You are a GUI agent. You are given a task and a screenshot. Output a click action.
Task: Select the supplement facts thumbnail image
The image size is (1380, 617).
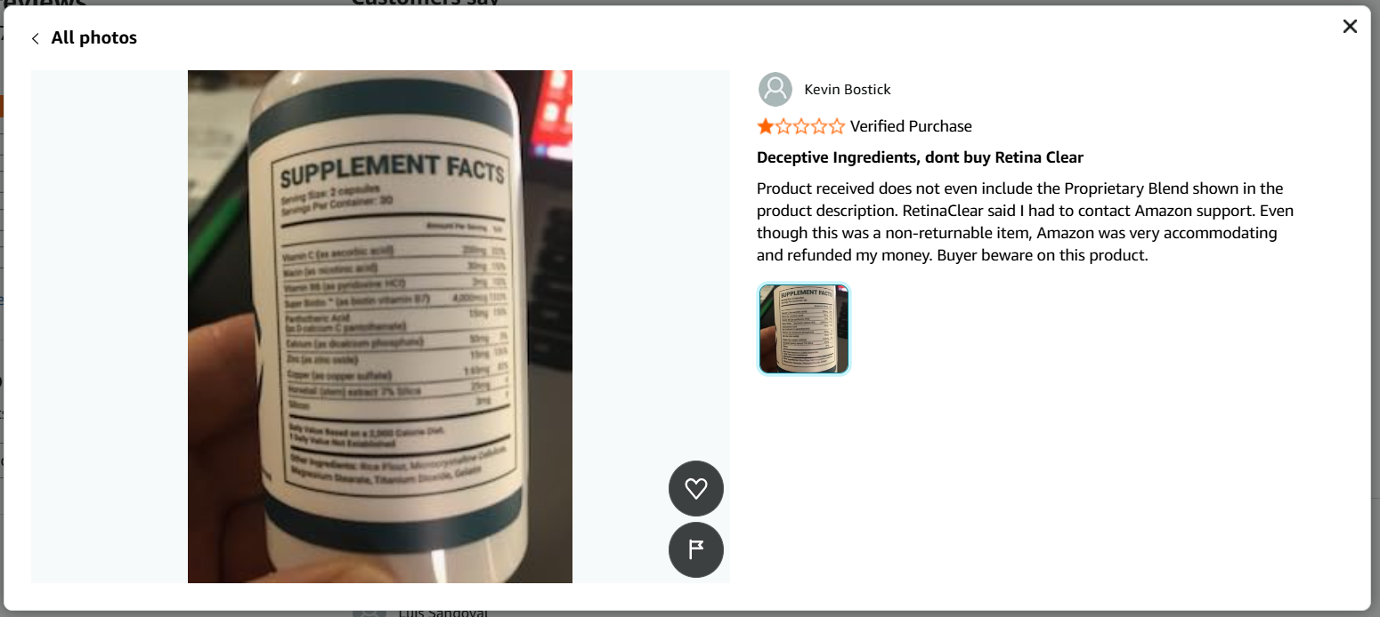coord(804,329)
